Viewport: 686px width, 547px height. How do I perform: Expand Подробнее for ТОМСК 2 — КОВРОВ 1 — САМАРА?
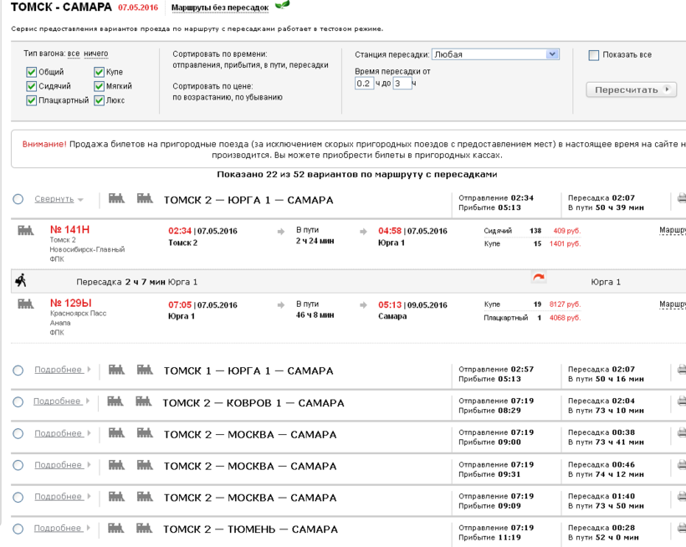pos(58,401)
